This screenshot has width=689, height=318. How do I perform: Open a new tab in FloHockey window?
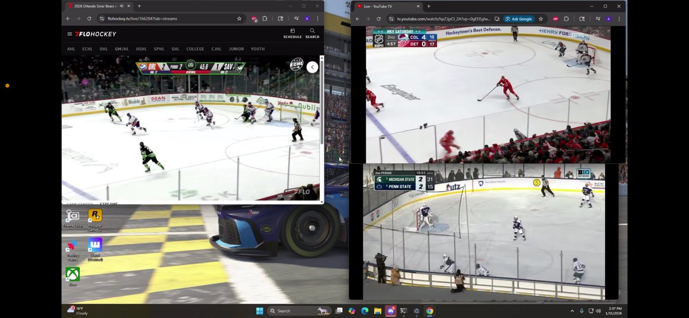(139, 6)
